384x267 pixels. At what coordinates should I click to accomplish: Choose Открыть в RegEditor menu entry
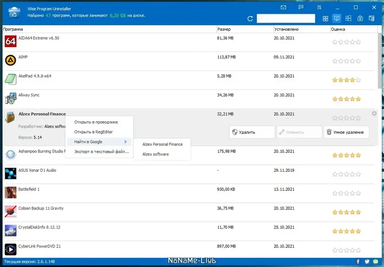coord(93,132)
